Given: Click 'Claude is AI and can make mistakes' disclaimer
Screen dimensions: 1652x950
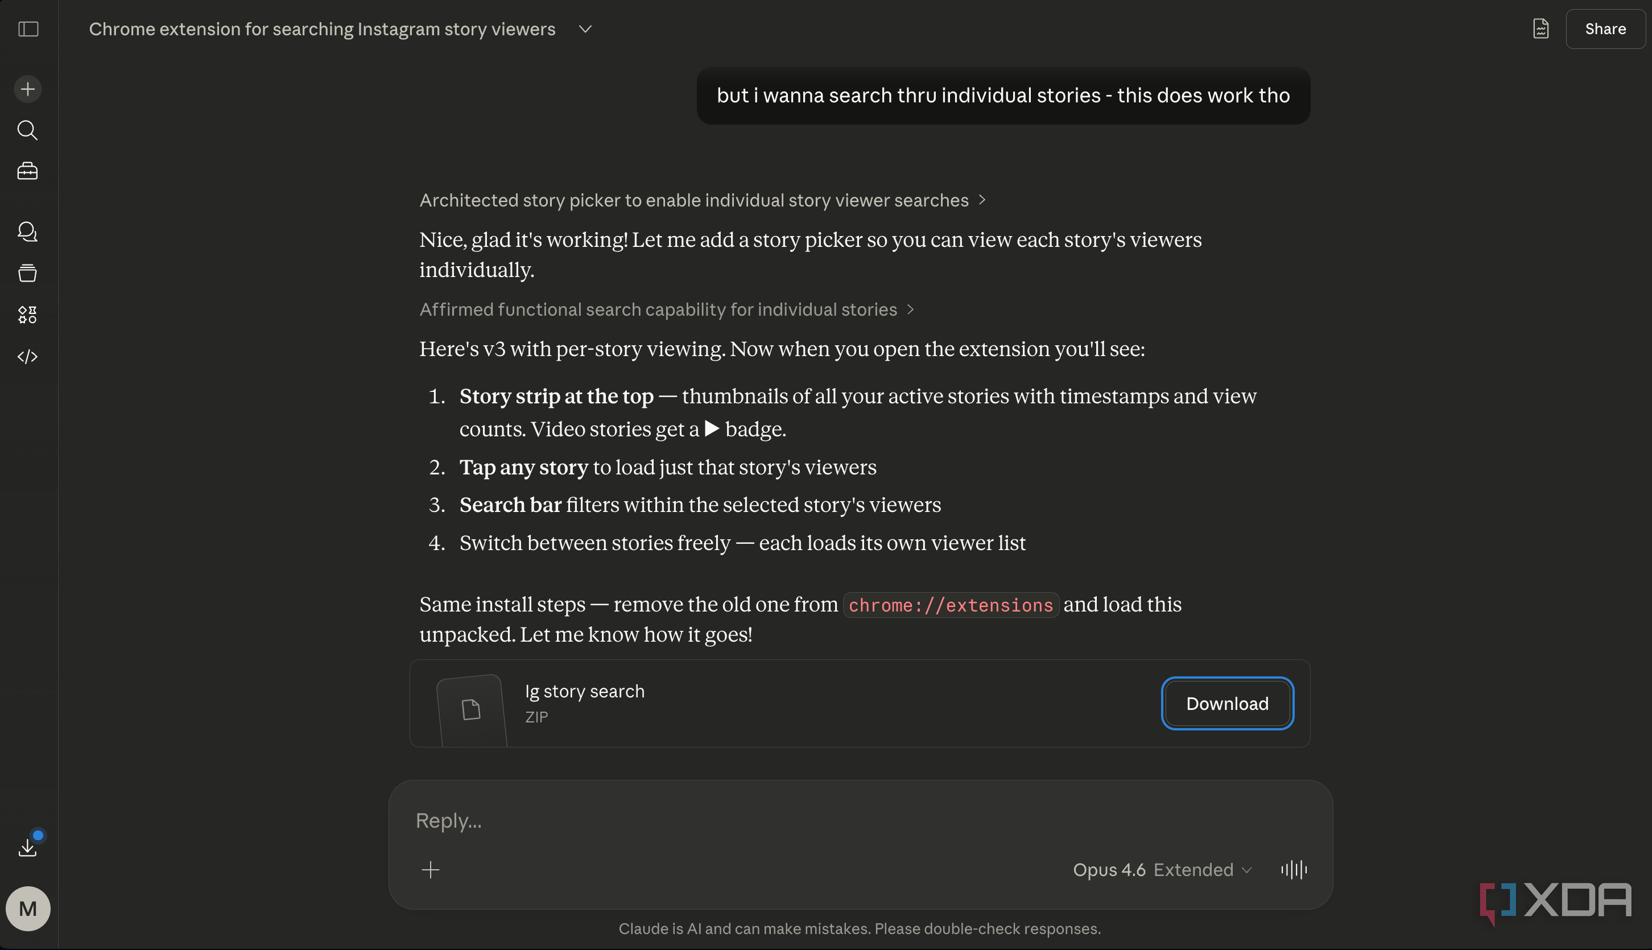Looking at the screenshot, I should click(x=859, y=928).
